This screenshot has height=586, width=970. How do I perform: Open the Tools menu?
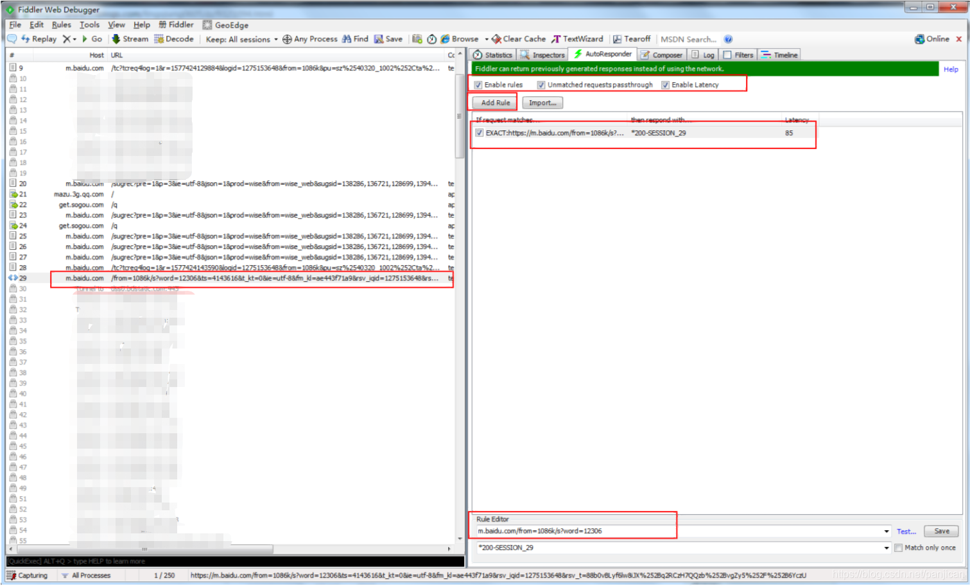tap(89, 25)
